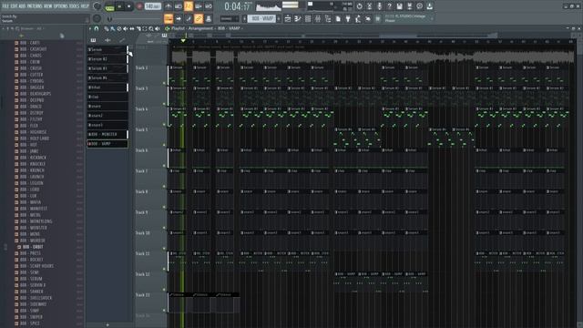Mute Track 9 using its green dot
The width and height of the screenshot is (583, 328).
pos(164,228)
